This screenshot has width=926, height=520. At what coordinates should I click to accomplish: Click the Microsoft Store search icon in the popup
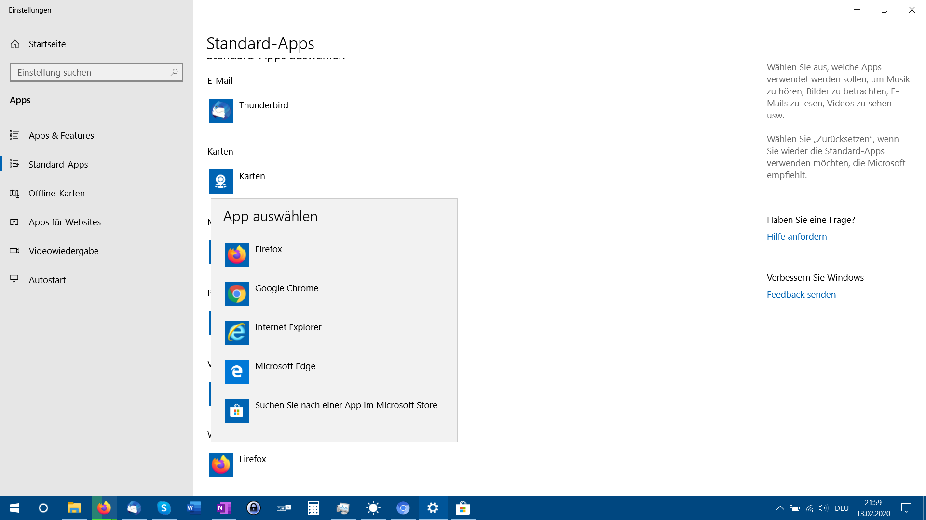[x=236, y=410]
